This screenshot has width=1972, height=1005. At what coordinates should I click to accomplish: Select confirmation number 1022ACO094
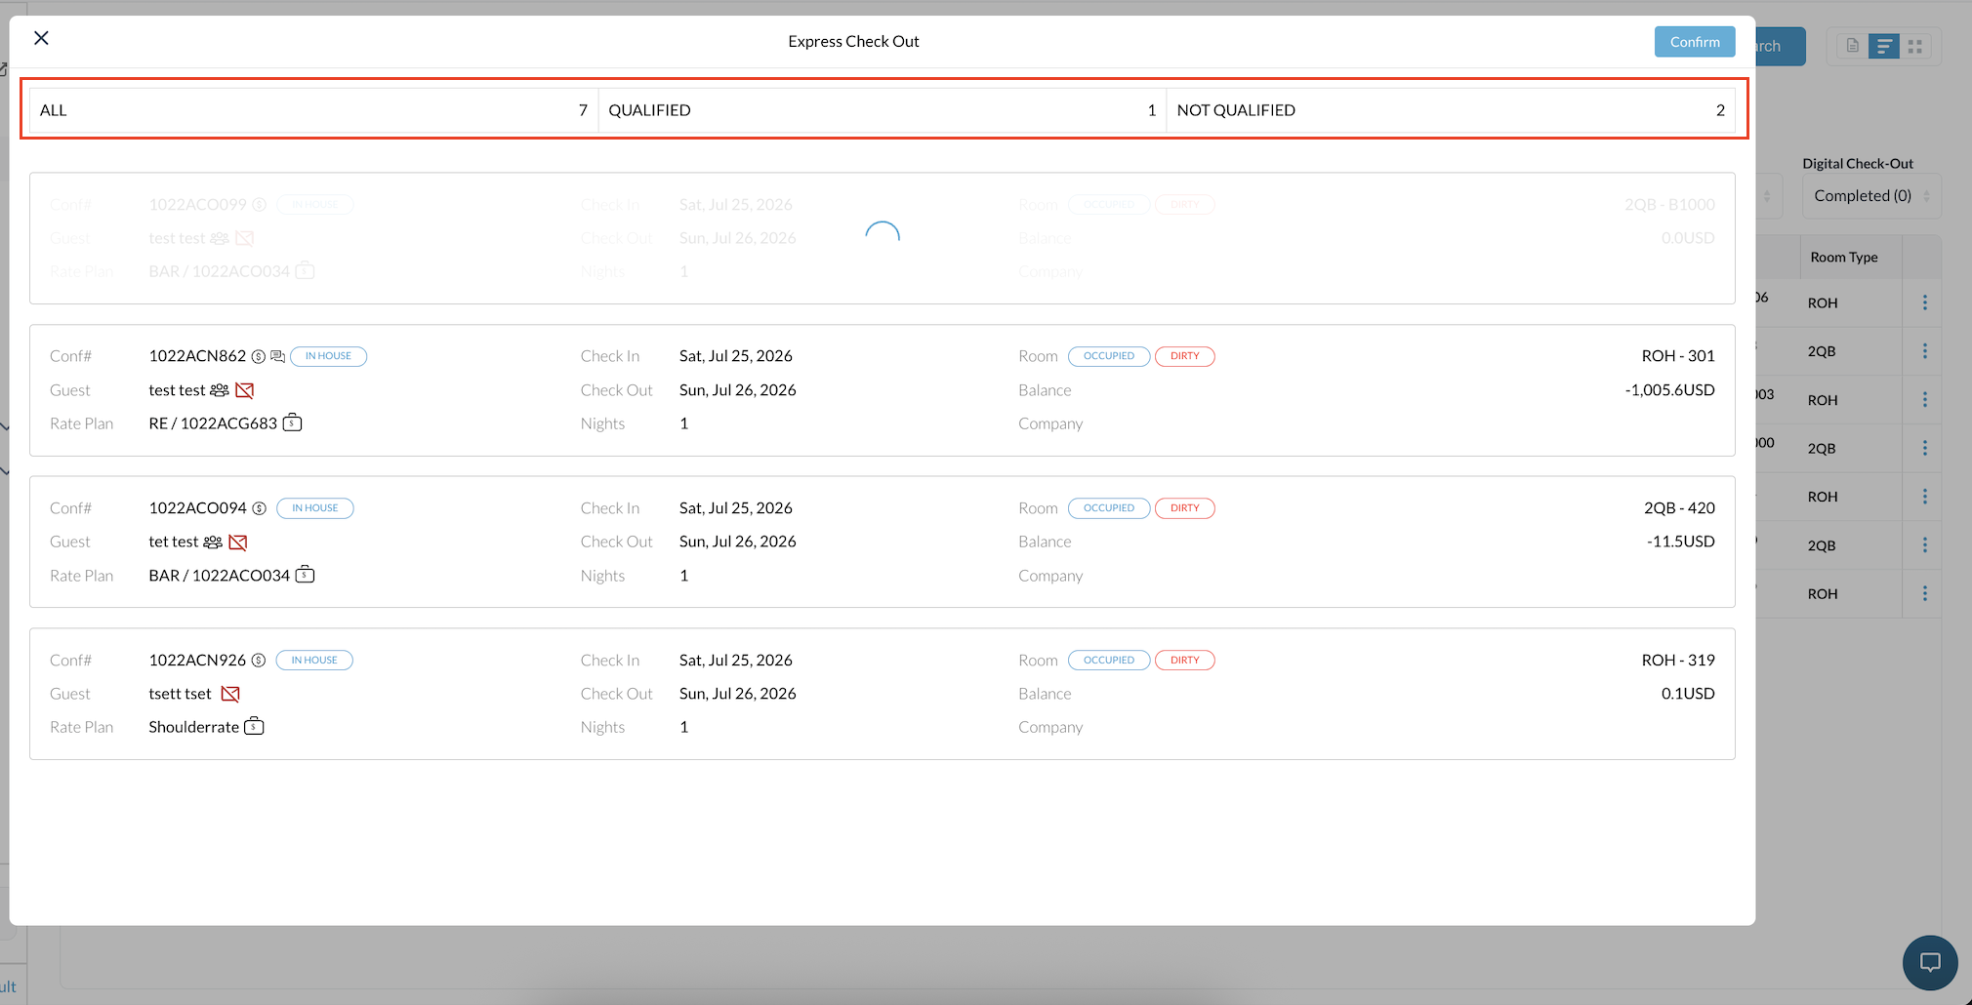[197, 508]
